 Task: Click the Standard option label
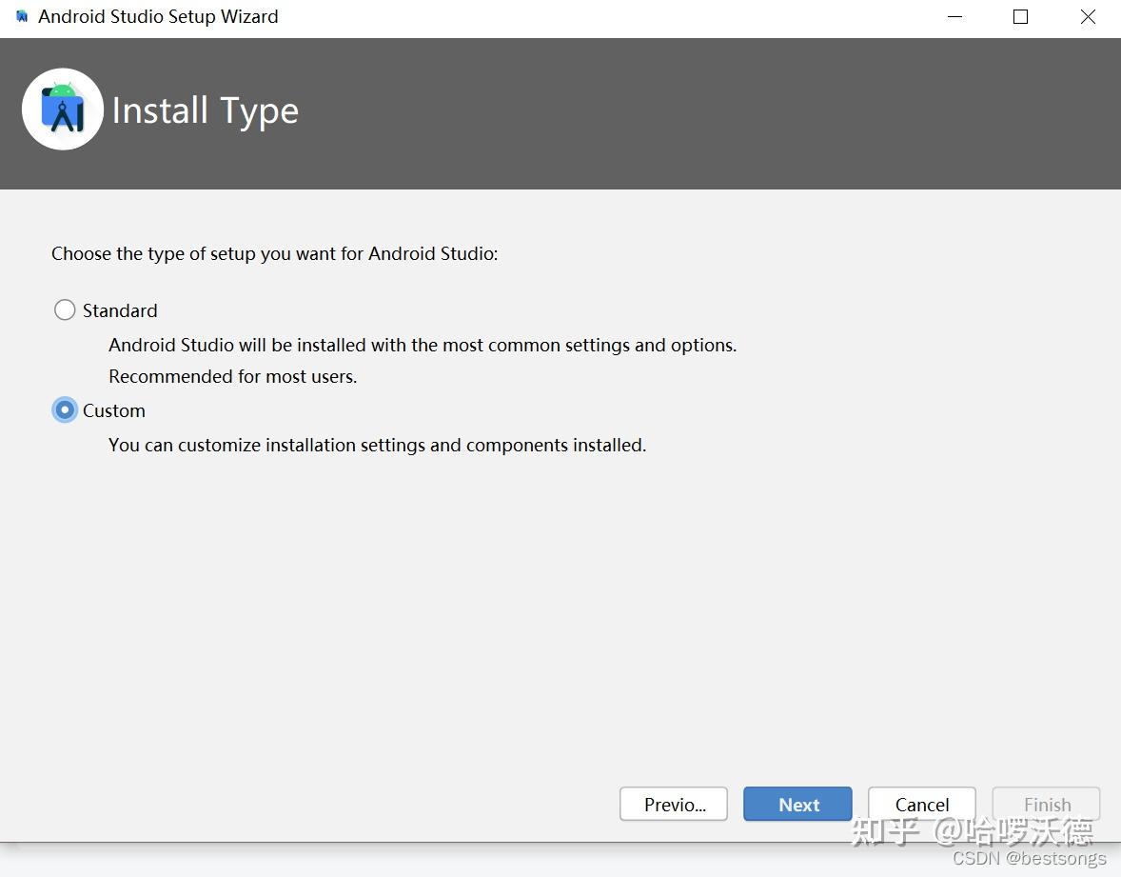coord(120,310)
